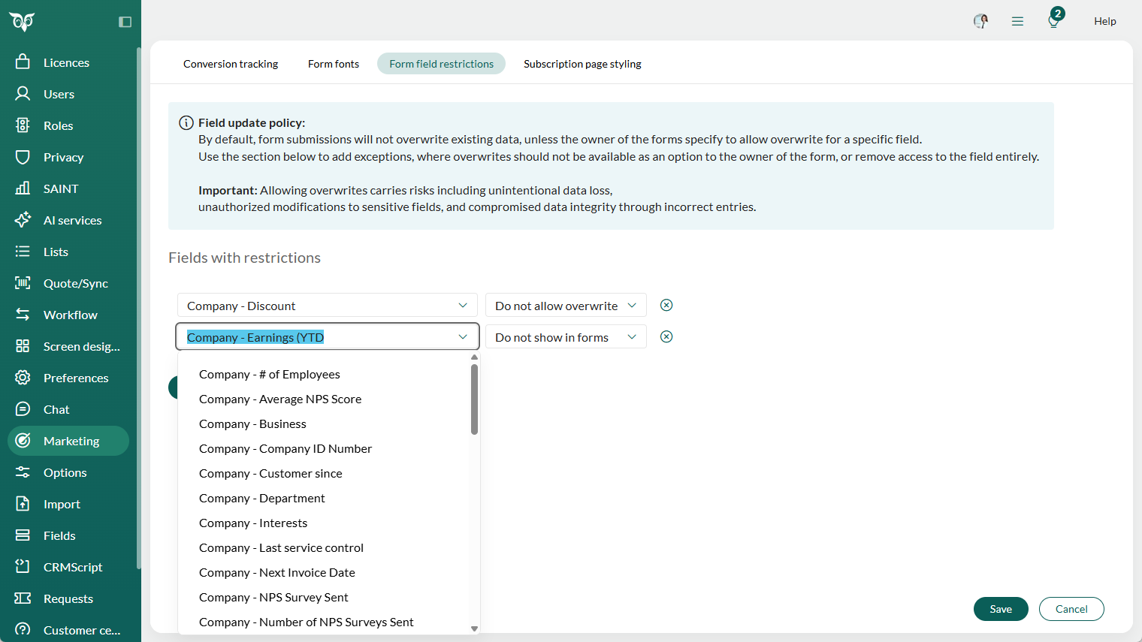1142x642 pixels.
Task: Switch to Conversion tracking tab
Action: (x=231, y=64)
